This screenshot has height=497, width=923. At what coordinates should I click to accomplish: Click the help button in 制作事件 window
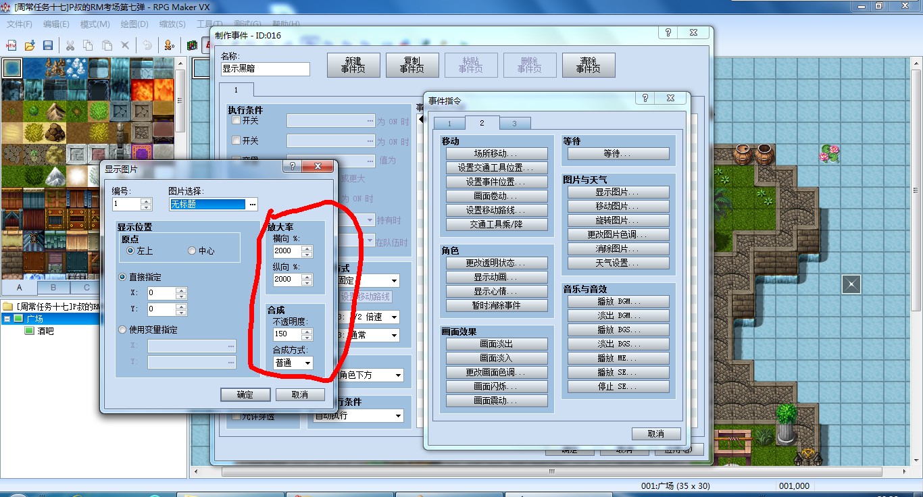(x=668, y=32)
